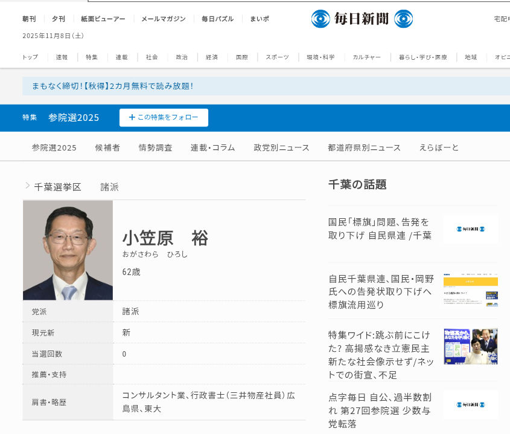Screen dimensions: 510x434
Task: Open 都道府県別ニュース tab
Action: (364, 147)
